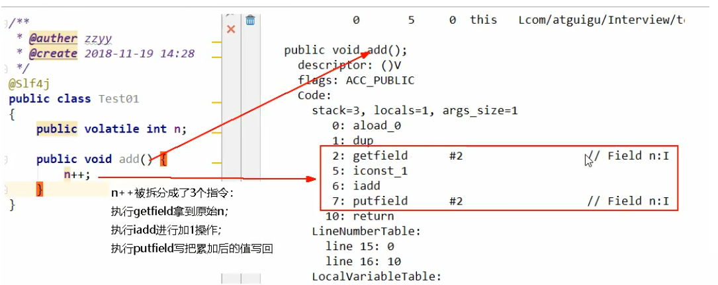Screen dimensions: 718x285
Task: Click the LineNumberTable label in output
Action: 366,232
